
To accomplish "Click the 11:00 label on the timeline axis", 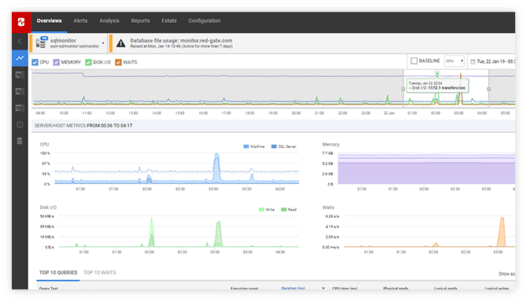I will (87, 113).
